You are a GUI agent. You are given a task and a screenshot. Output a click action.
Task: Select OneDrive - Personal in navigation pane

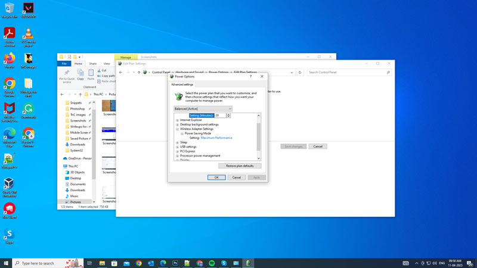(78, 158)
